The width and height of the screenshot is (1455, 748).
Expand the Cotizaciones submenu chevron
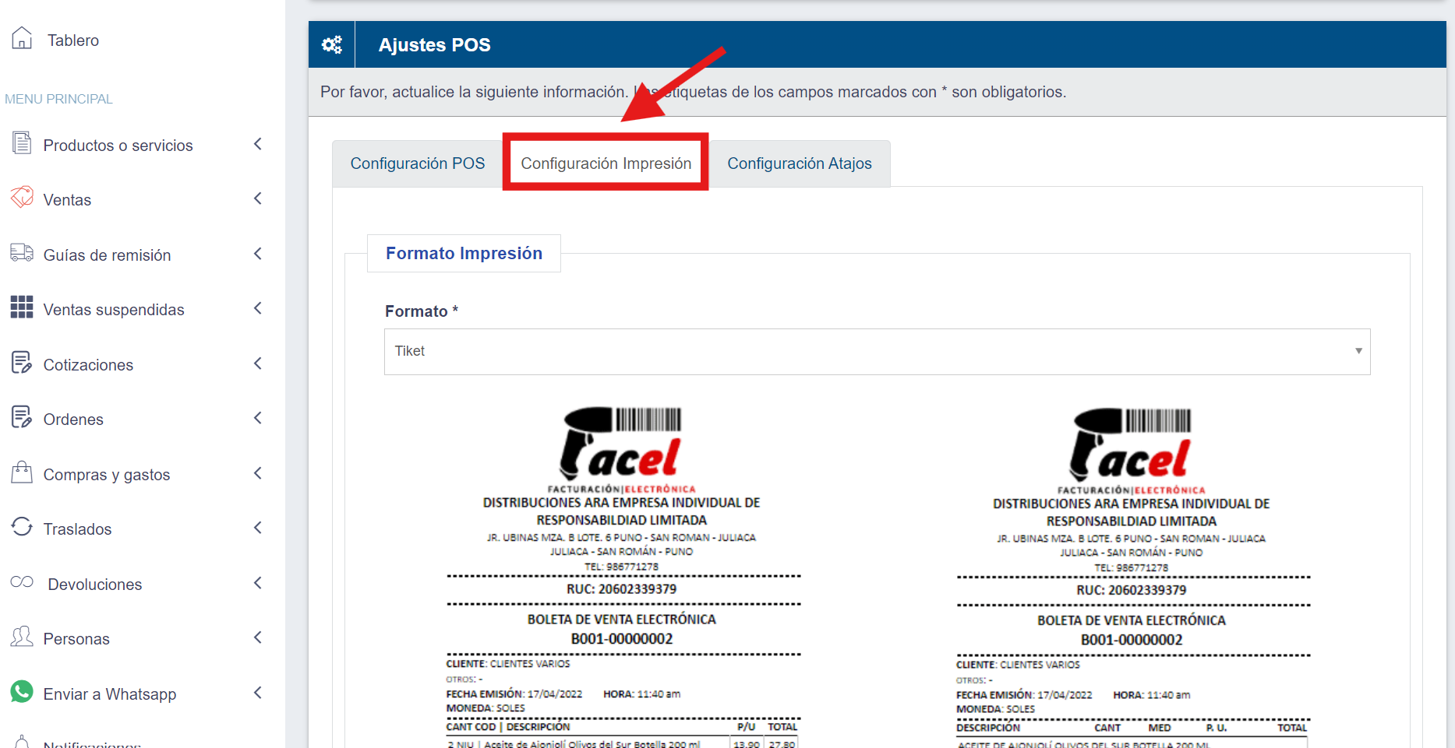click(x=258, y=363)
